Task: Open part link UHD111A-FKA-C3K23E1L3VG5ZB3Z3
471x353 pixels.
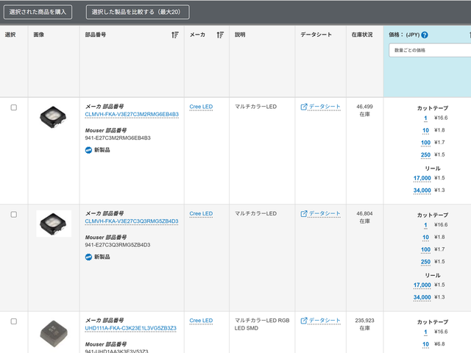Action: (131, 328)
